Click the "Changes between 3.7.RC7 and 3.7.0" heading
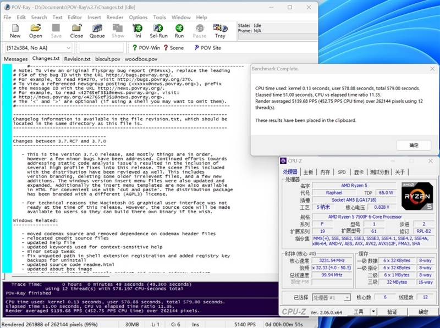440x328 pixels. tap(59, 141)
